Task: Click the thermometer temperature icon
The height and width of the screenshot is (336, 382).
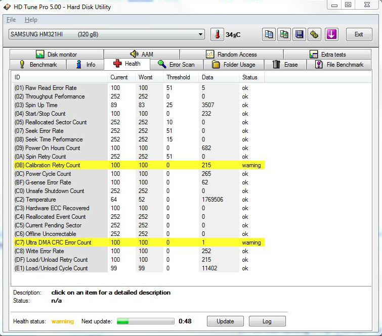Action: tap(217, 34)
